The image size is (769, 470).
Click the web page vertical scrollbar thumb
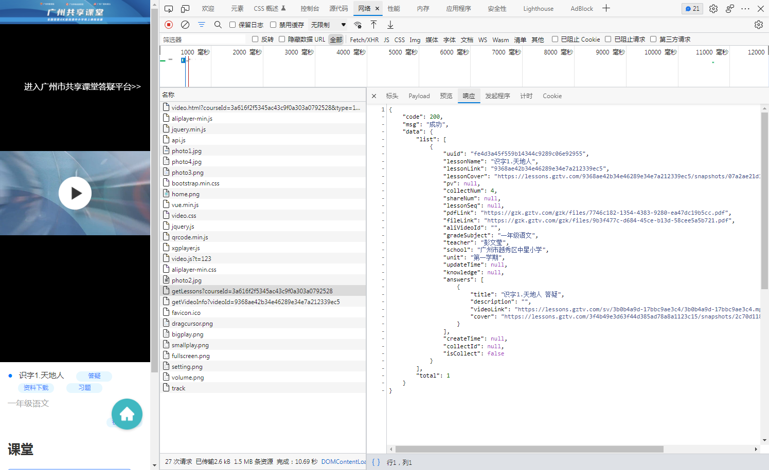154,190
